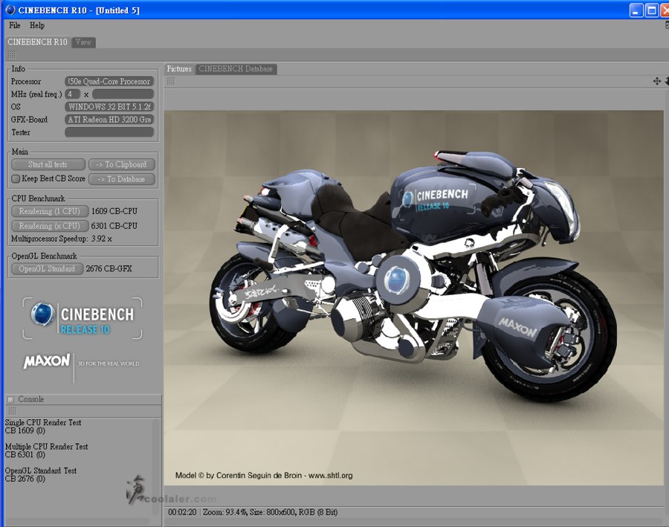Click the Processor name field
Screen dimensions: 669x527
(x=109, y=82)
